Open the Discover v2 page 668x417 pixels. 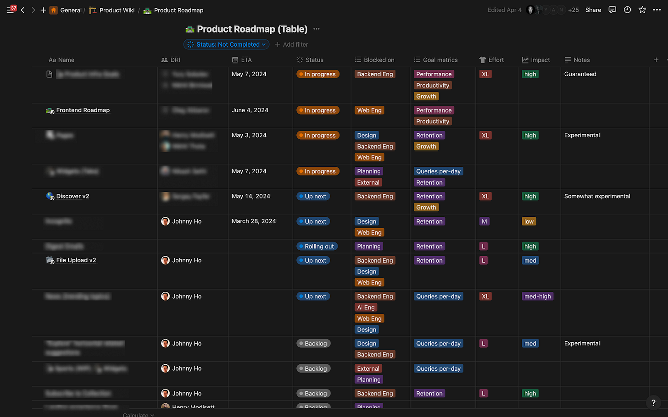pos(72,196)
